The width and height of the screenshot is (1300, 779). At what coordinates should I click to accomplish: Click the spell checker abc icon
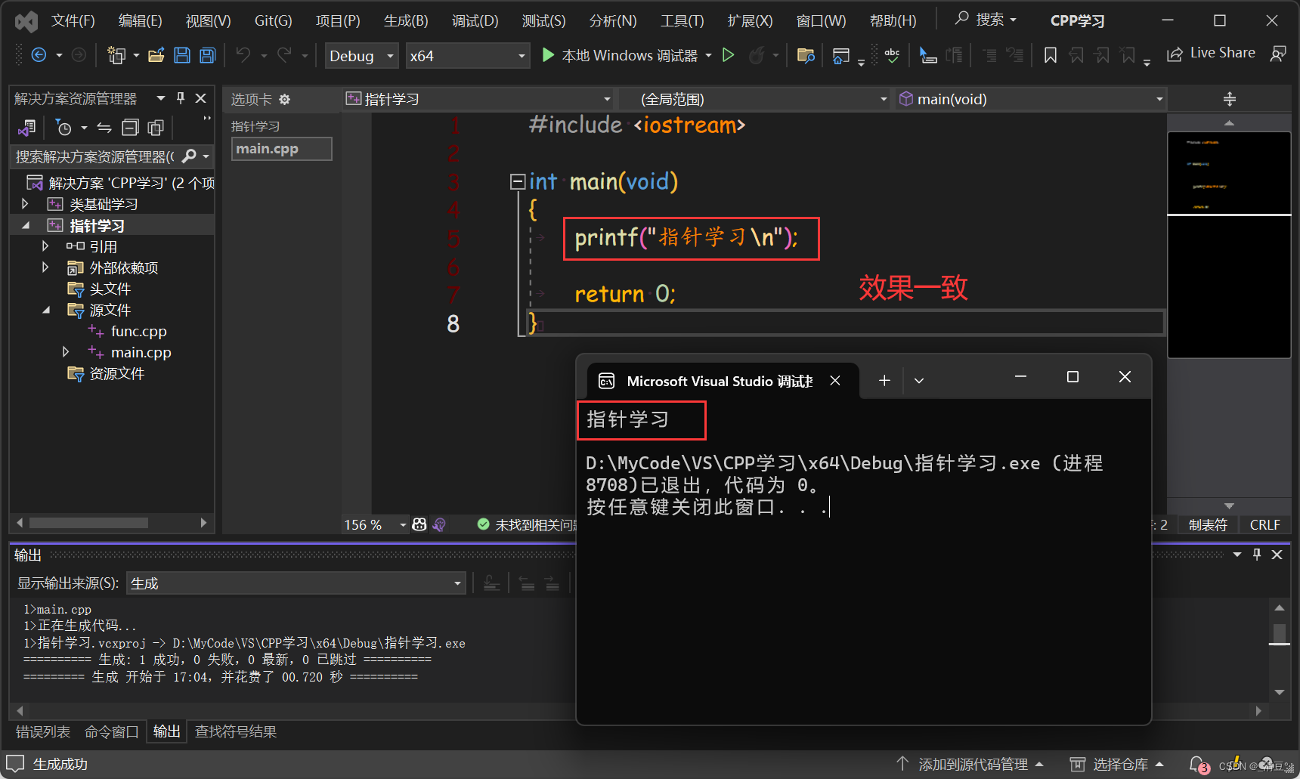pyautogui.click(x=893, y=55)
